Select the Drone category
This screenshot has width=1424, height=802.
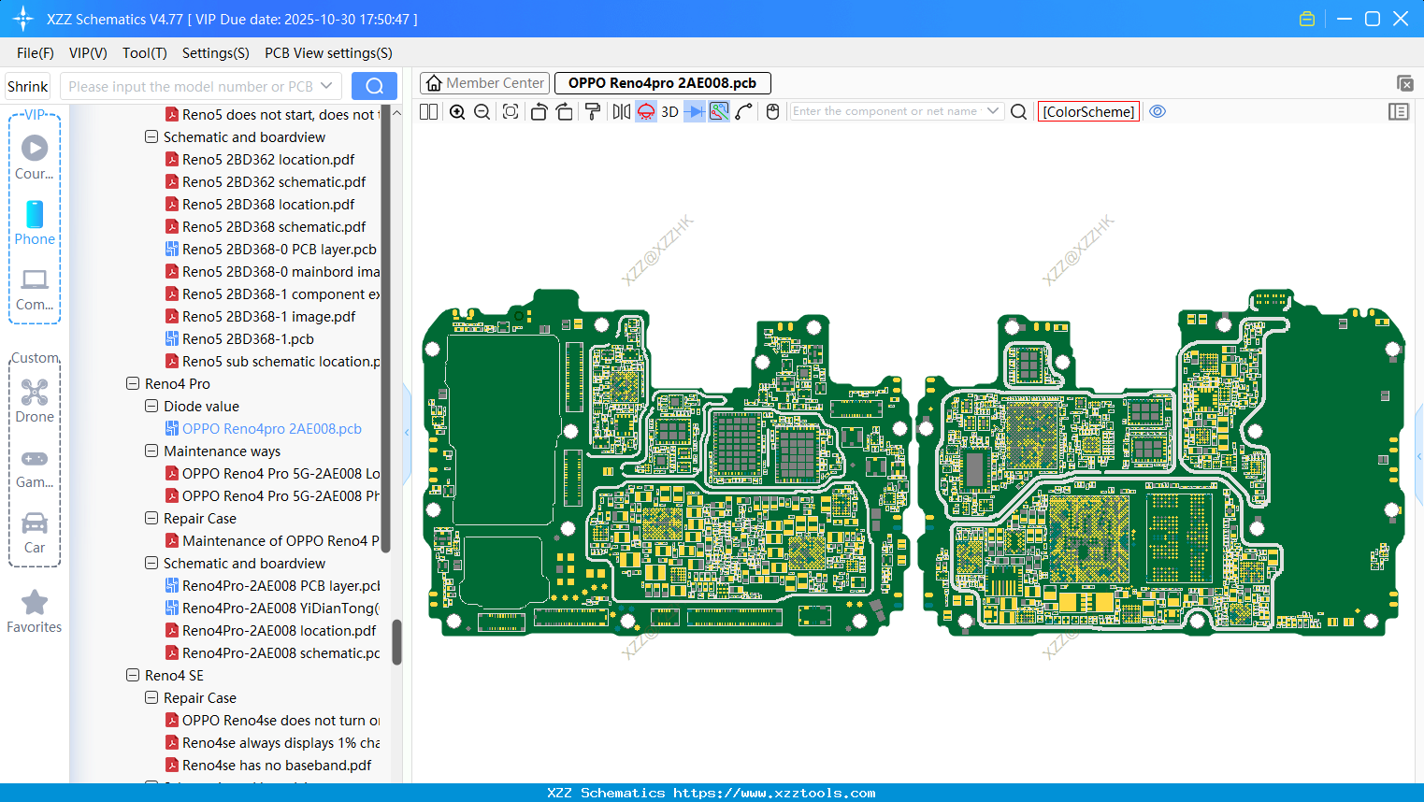[x=35, y=401]
